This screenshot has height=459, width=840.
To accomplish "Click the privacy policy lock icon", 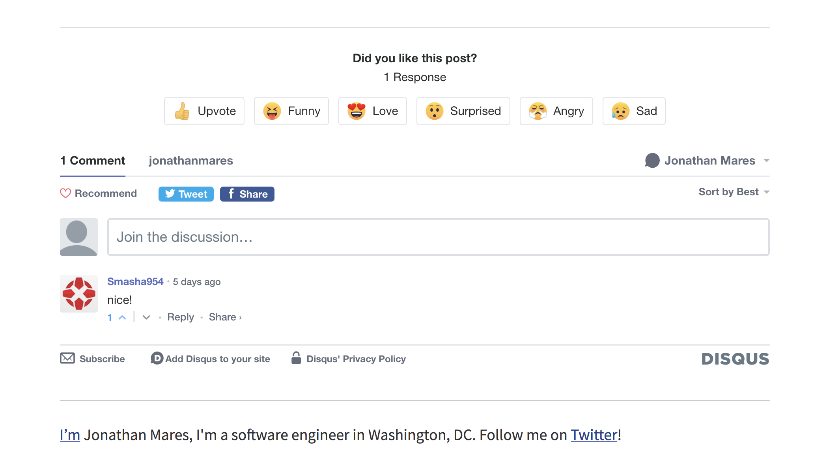I will coord(296,358).
